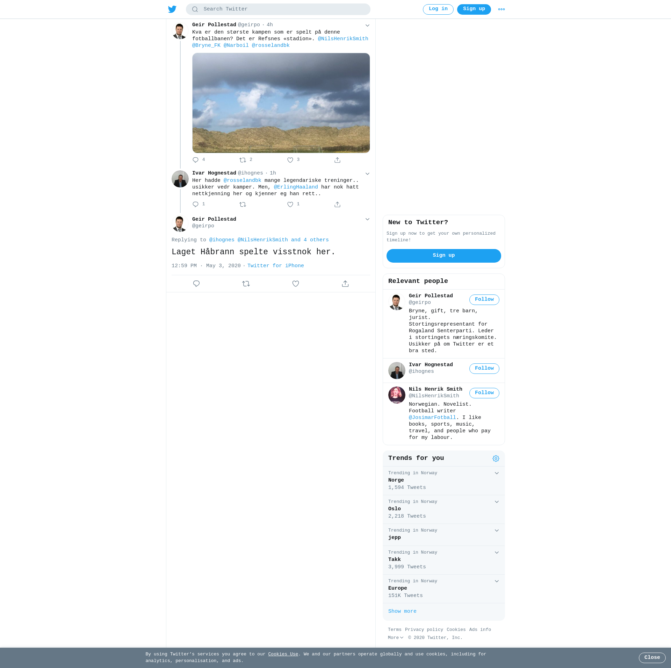Click the 12:59 PM · May 3, 2020 timestamp
671x668 pixels.
(206, 266)
